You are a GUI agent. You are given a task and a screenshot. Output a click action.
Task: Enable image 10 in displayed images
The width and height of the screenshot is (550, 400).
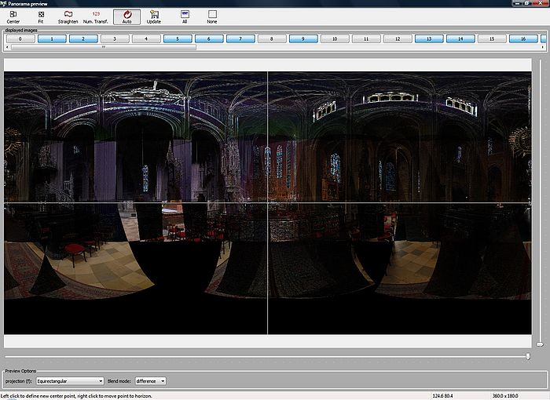335,38
